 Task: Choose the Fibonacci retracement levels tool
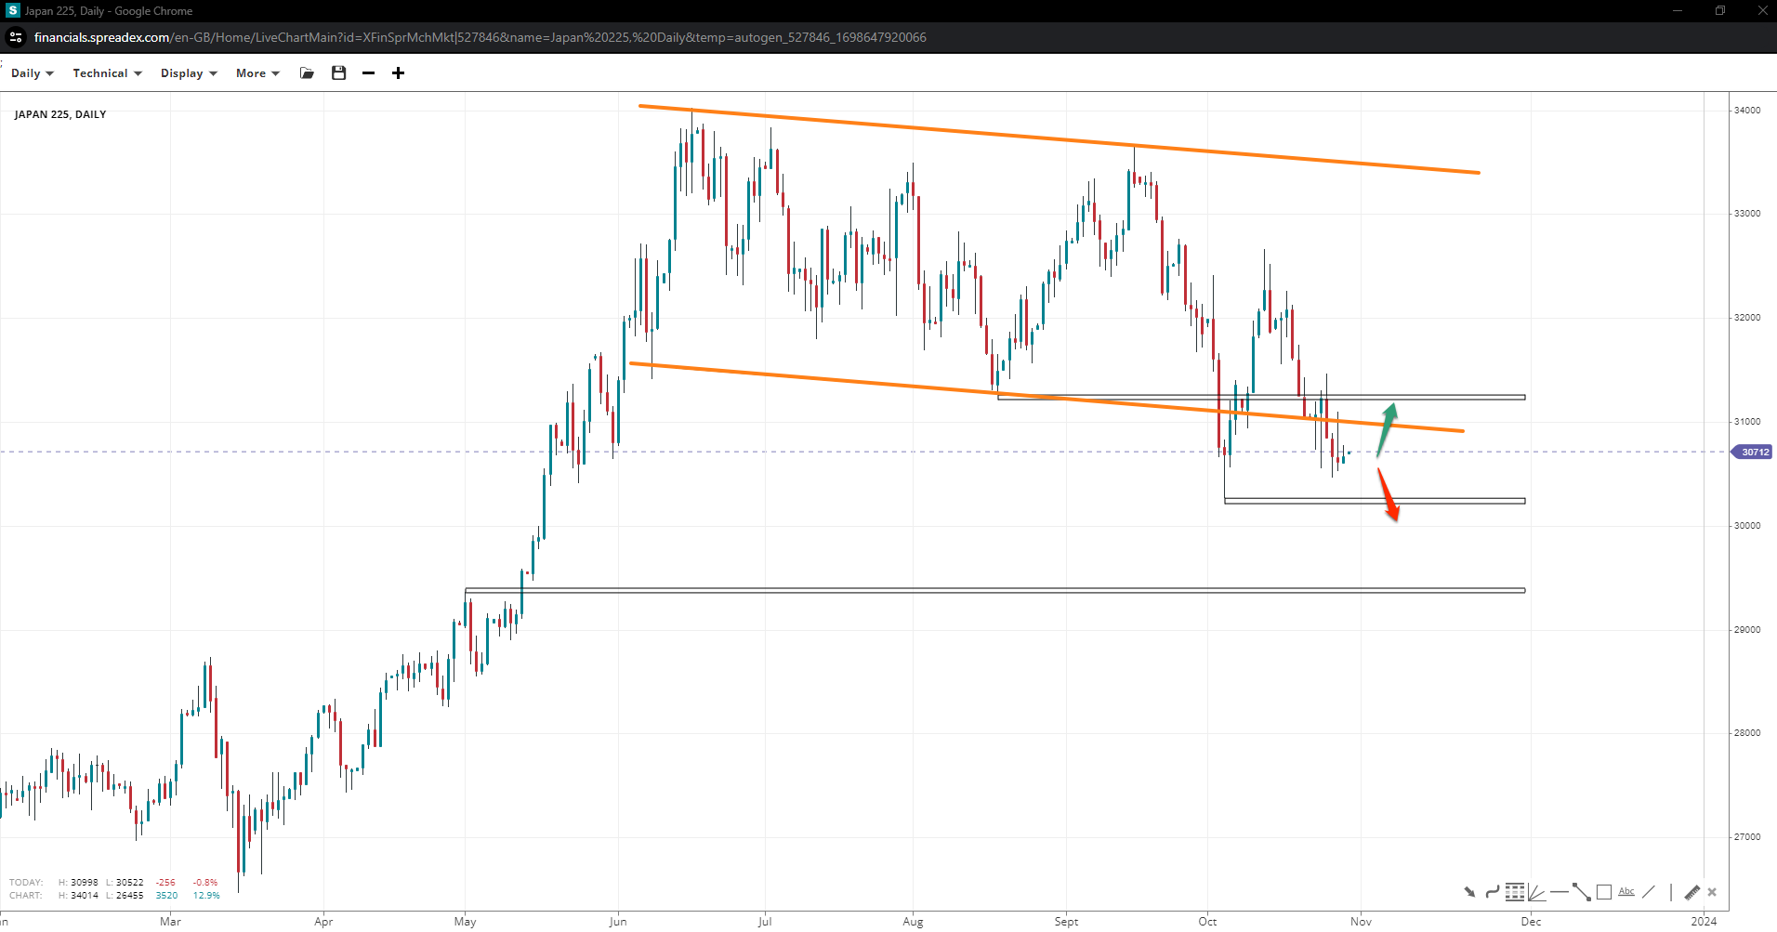tap(1514, 892)
